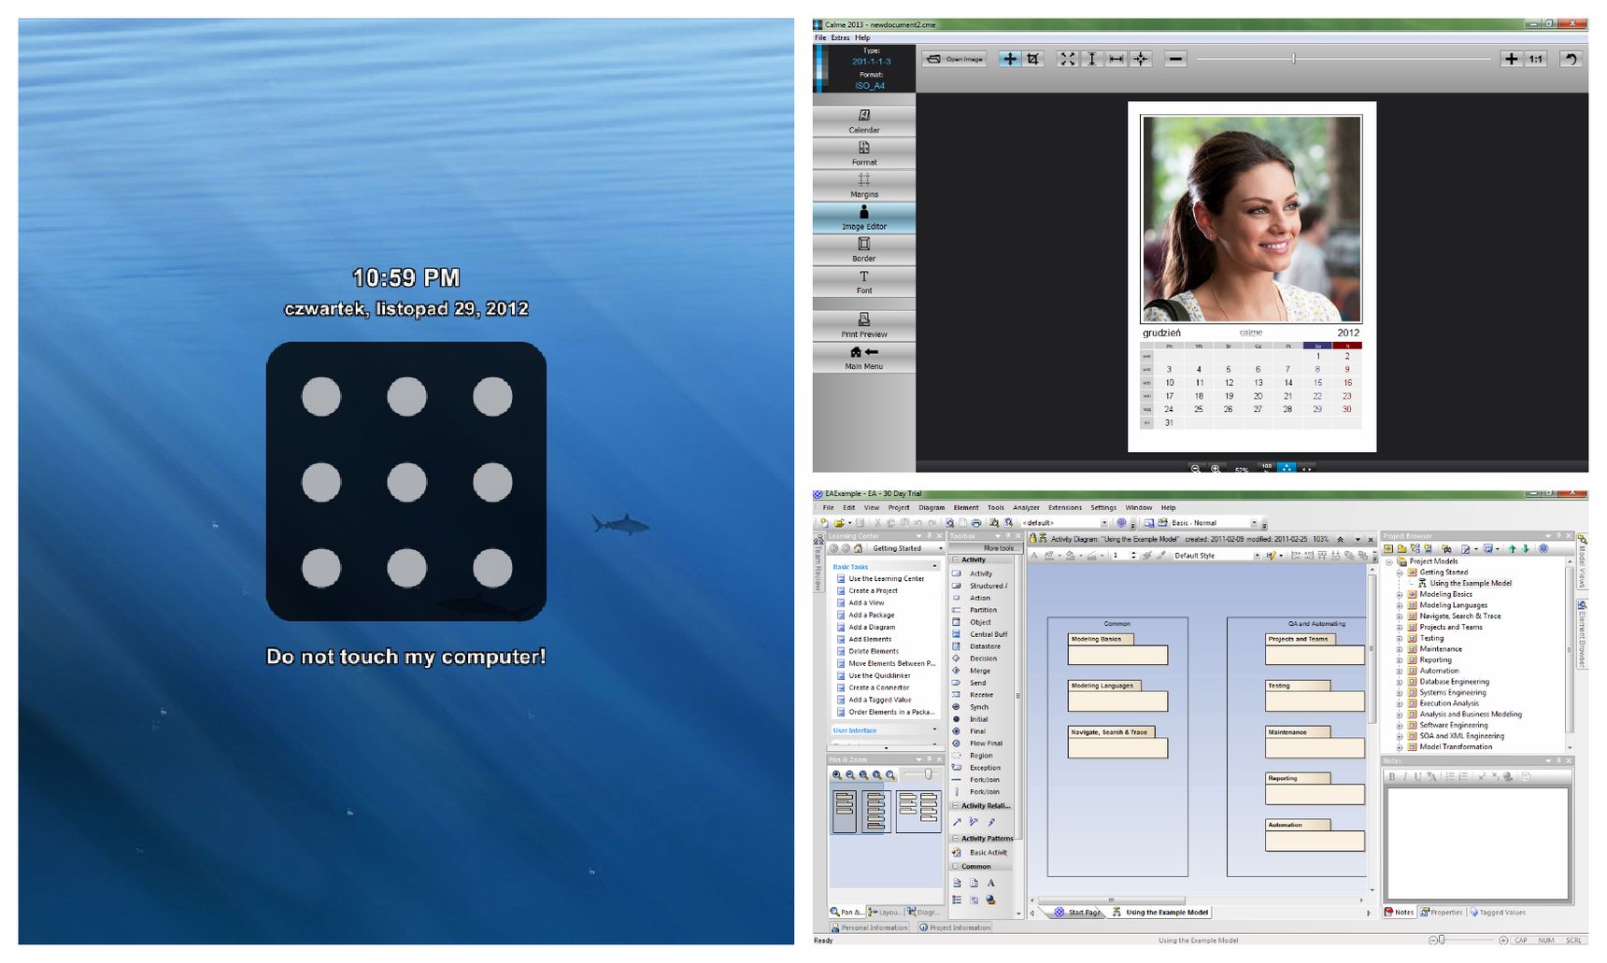Click the fit-to-frame expand arrows icon in Calme
Image resolution: width=1607 pixels, height=963 pixels.
point(1067,59)
